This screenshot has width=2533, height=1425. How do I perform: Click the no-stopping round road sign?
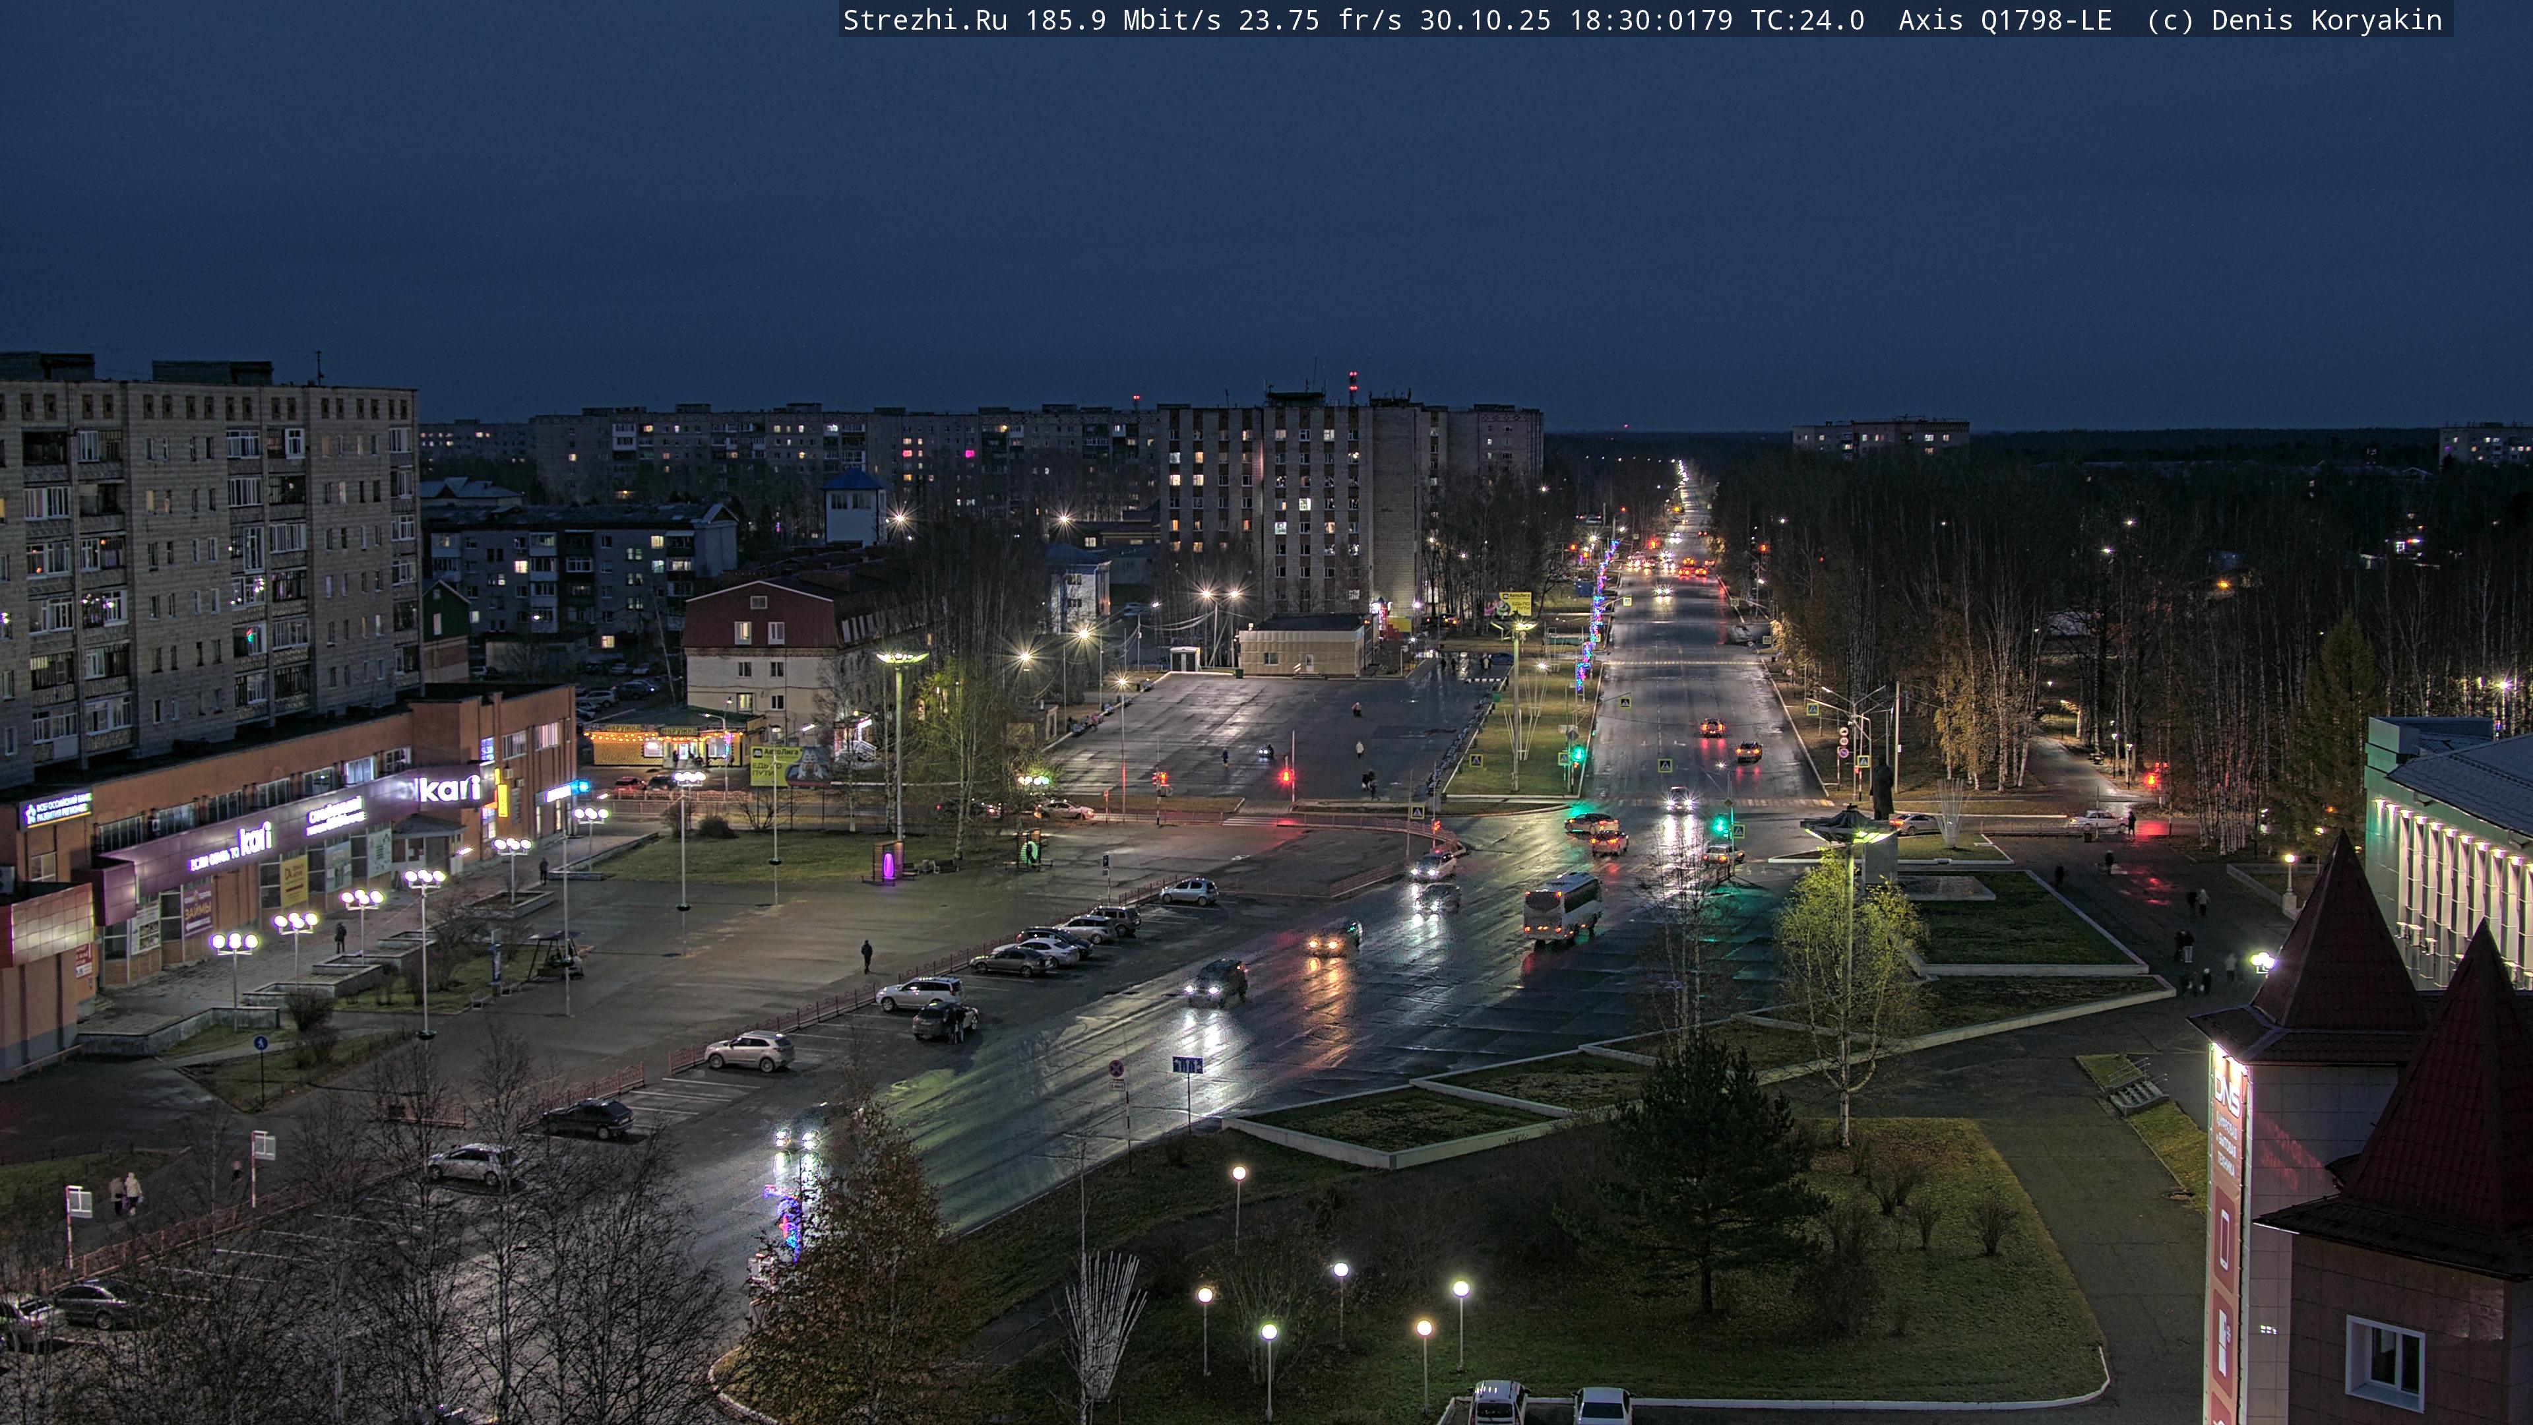[1116, 1068]
